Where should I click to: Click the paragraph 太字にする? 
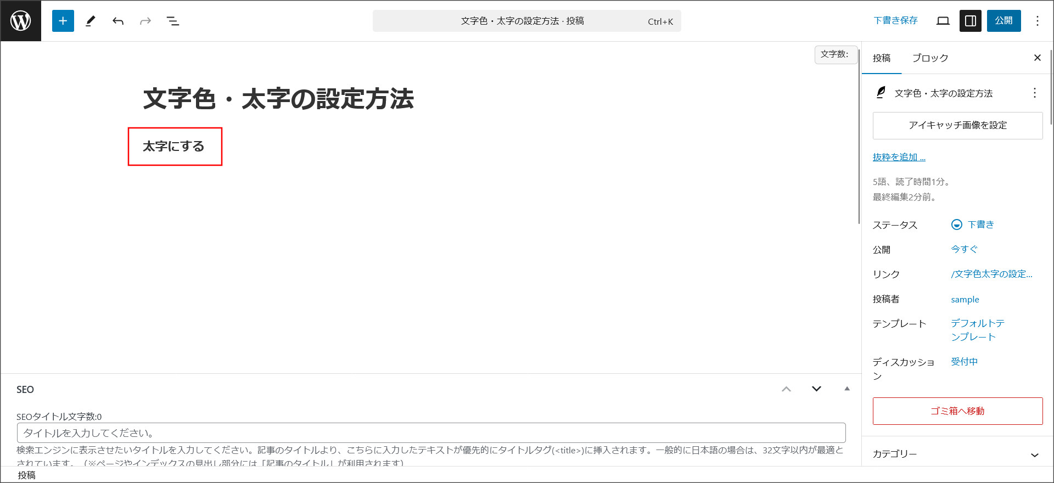(x=173, y=147)
